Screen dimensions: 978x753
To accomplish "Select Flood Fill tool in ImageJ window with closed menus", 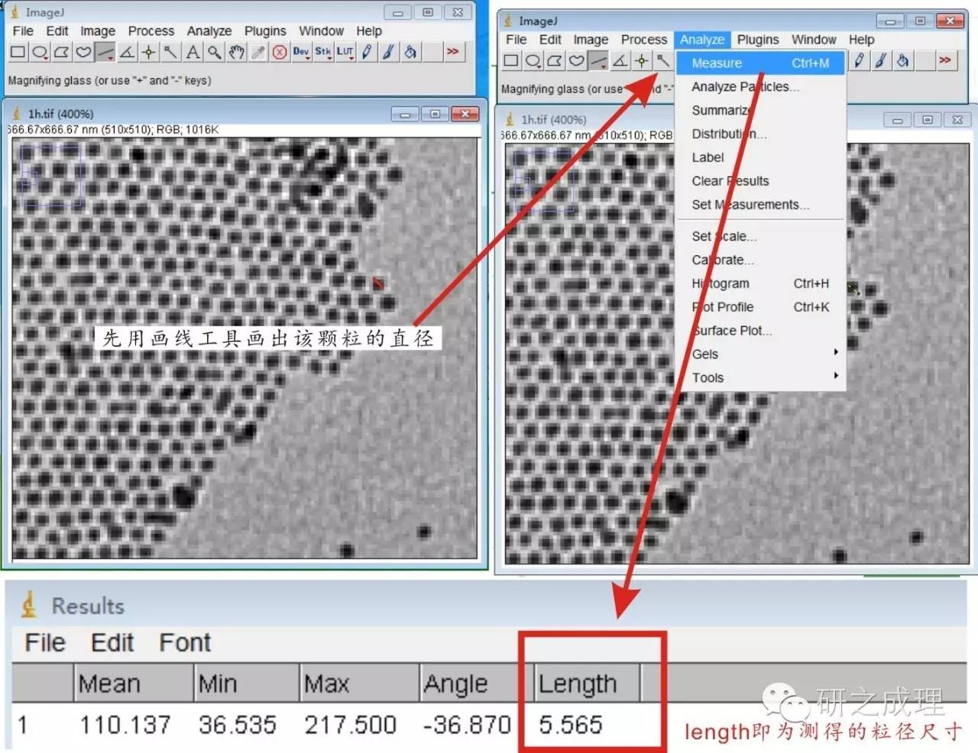I will pos(411,52).
